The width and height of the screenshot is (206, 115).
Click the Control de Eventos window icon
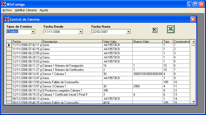7,19
